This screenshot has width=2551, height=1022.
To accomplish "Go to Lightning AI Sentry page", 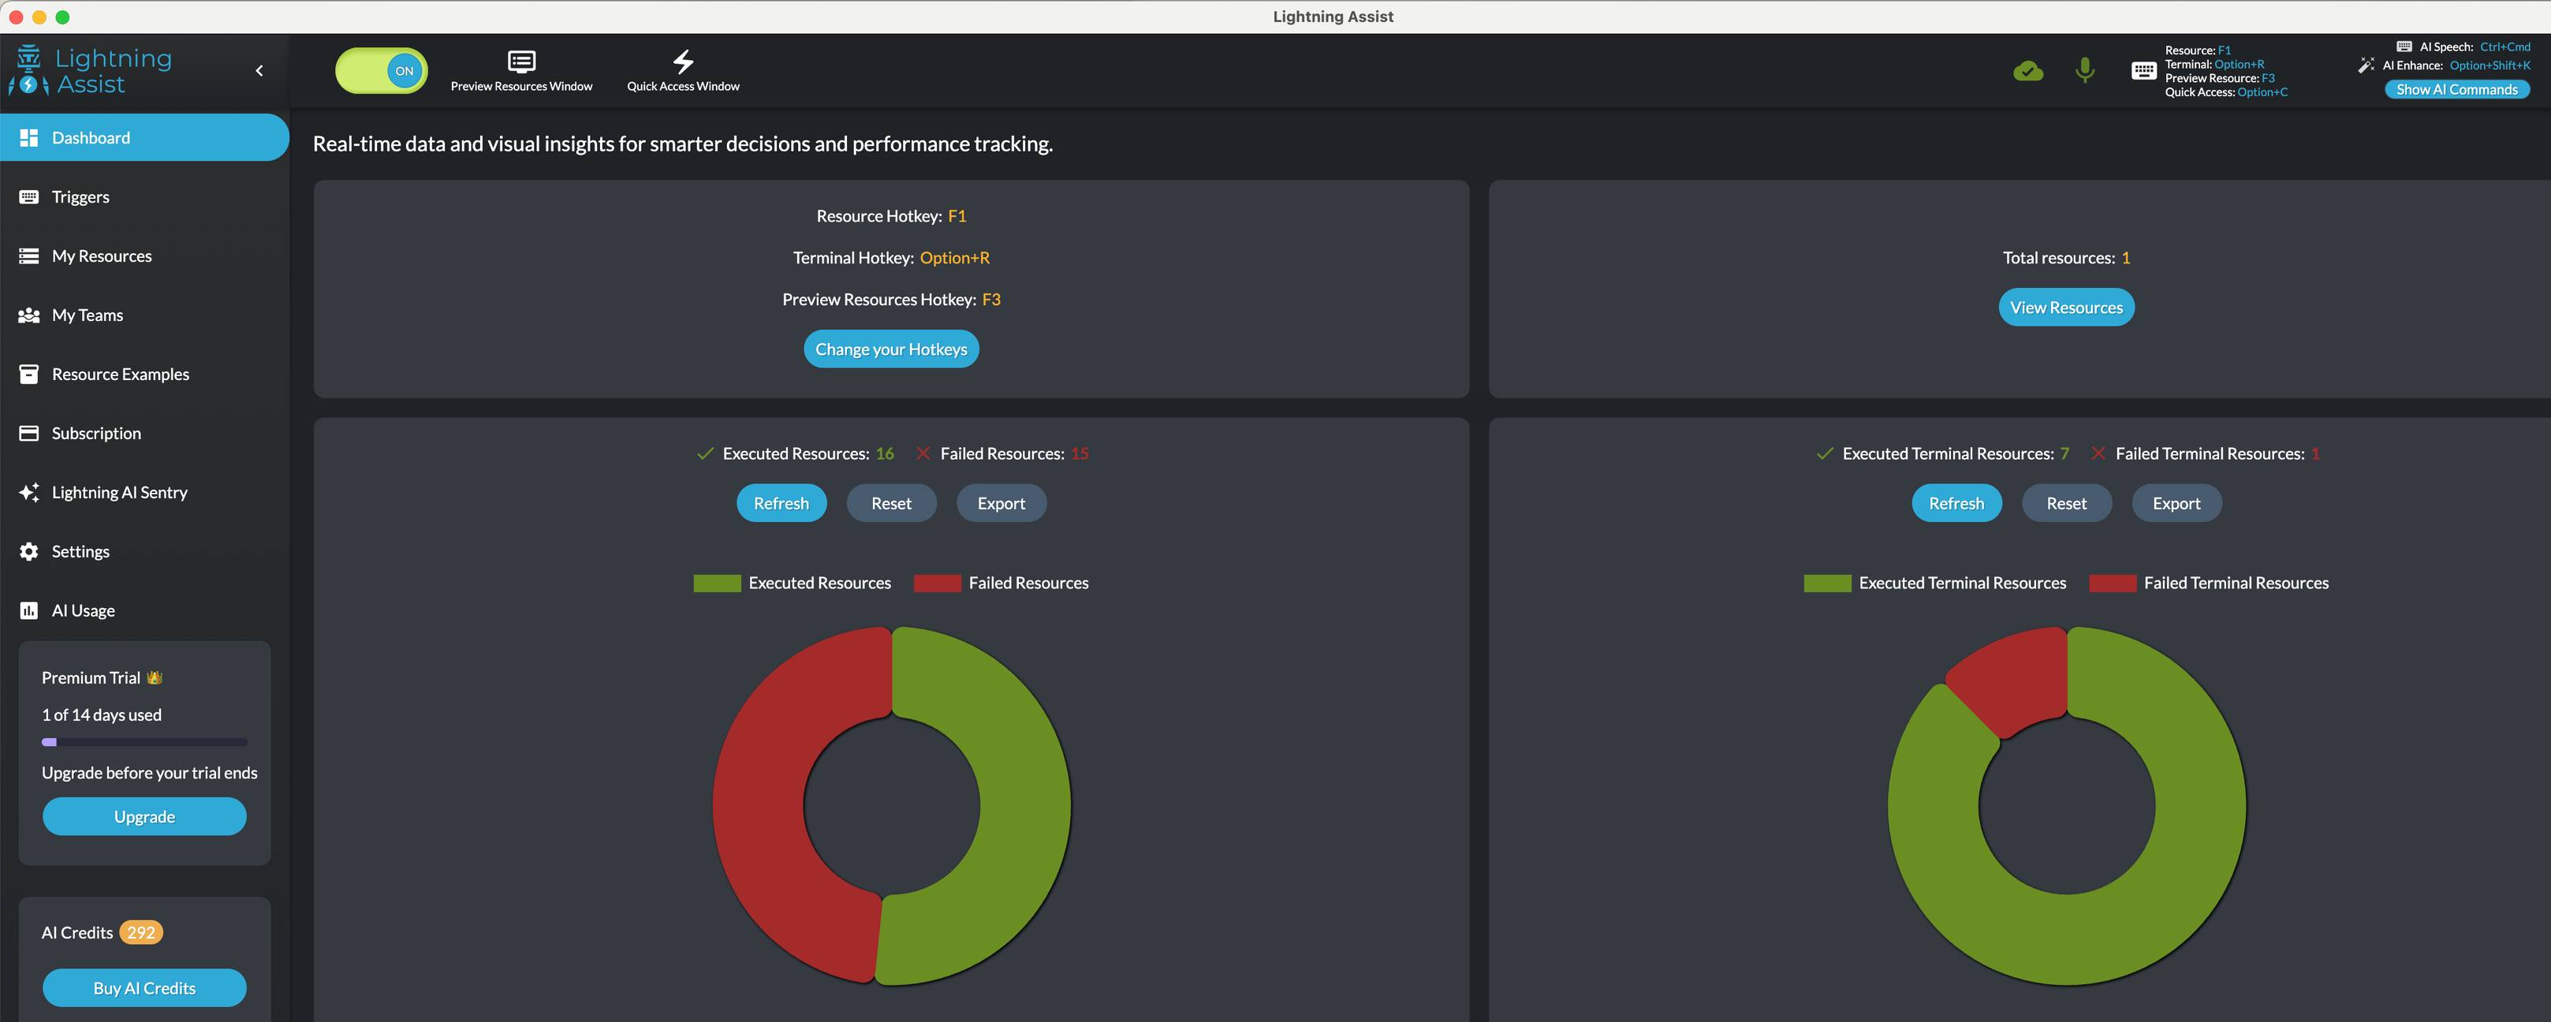I will 119,492.
